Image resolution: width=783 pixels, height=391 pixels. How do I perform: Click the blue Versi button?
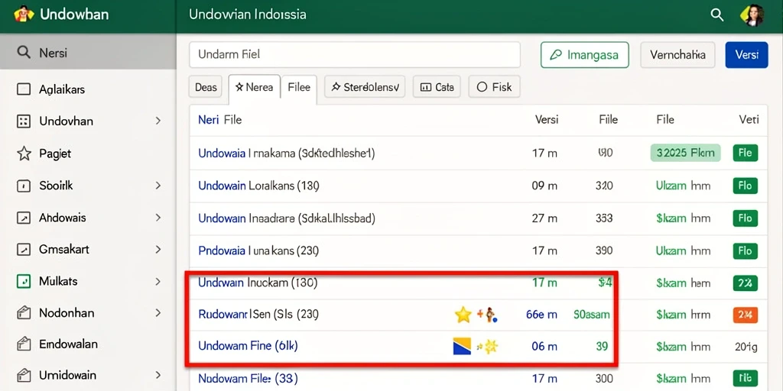click(746, 55)
